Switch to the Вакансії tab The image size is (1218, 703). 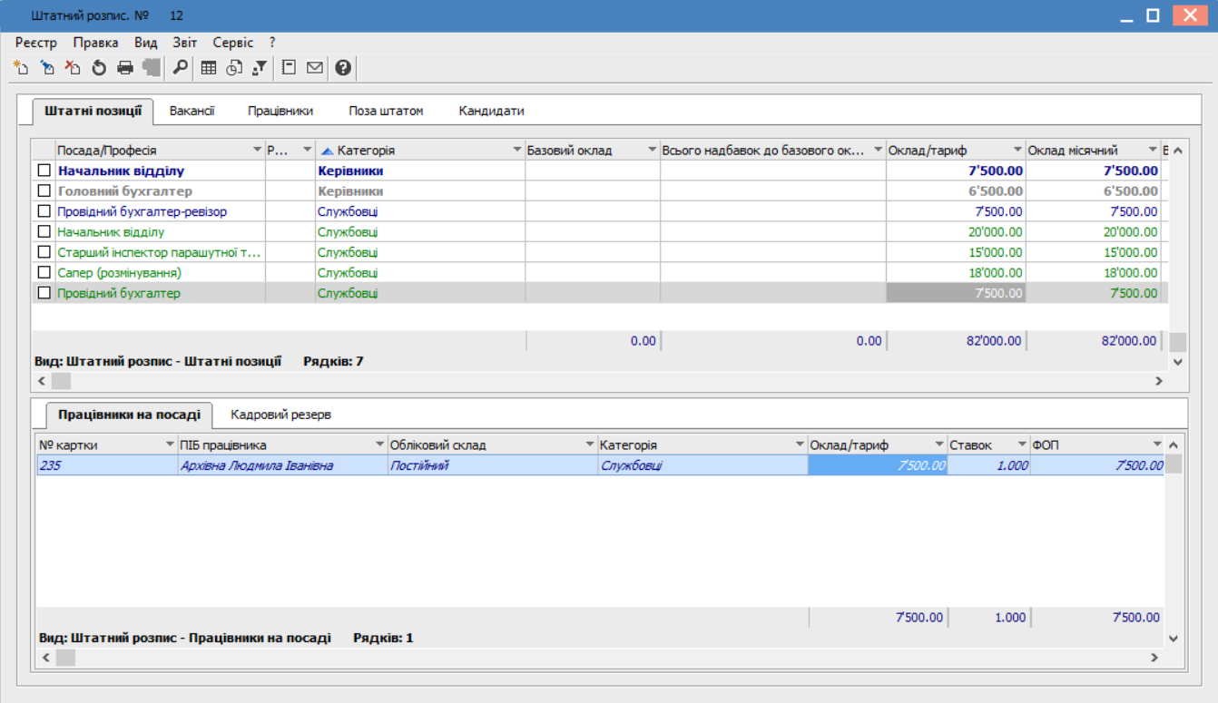192,111
